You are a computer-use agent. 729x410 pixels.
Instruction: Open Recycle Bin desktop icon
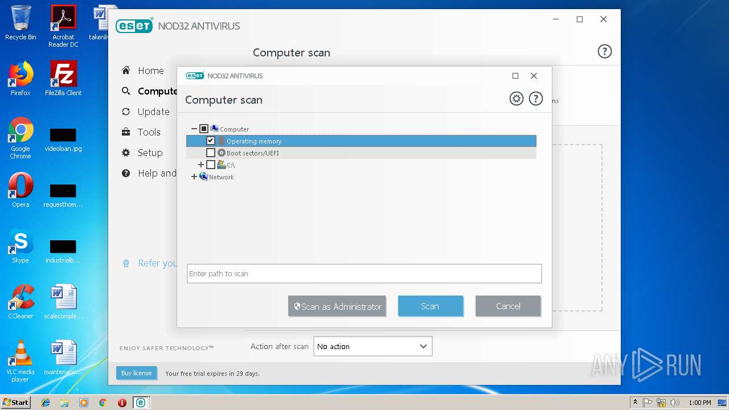tap(21, 23)
